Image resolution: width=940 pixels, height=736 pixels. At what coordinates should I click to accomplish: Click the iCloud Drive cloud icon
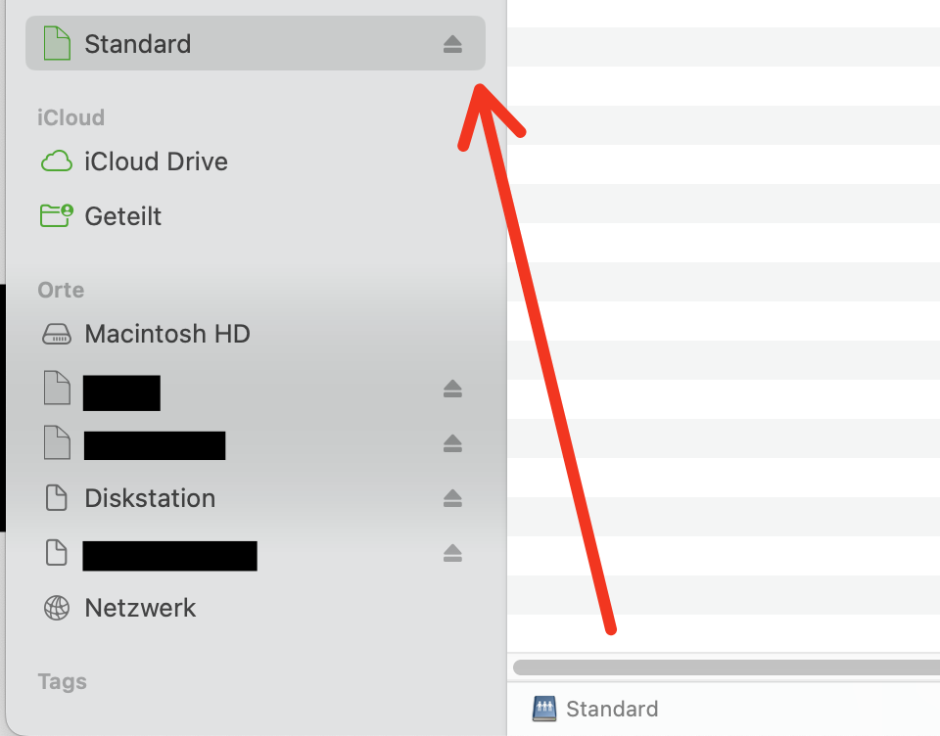click(x=57, y=161)
